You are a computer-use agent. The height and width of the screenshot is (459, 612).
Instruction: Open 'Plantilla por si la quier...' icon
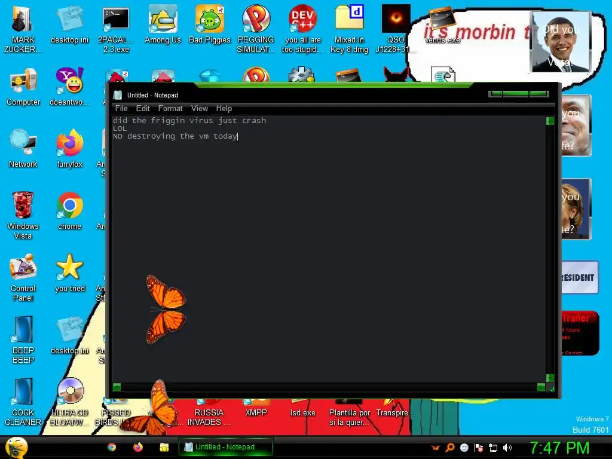point(349,414)
